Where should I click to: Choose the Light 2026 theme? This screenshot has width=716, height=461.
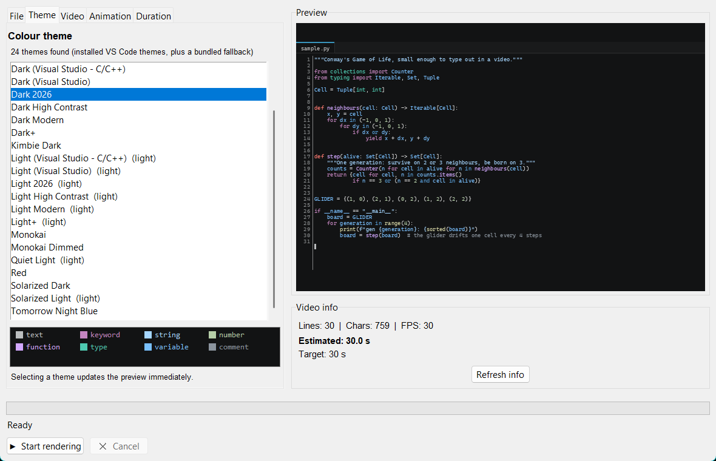[x=138, y=184]
